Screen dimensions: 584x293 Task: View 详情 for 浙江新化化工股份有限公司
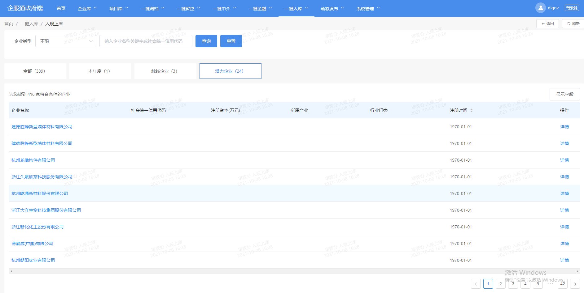coord(564,227)
